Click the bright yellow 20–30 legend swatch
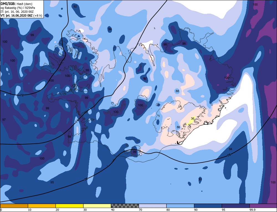 click(x=70, y=206)
